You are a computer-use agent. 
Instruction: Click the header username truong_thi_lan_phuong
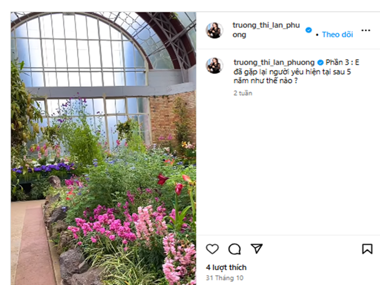coord(266,30)
